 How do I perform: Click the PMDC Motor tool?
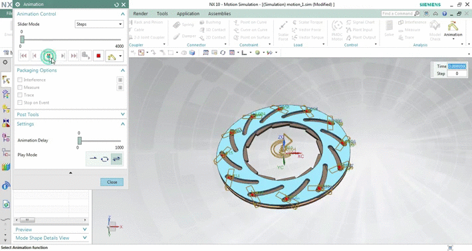tap(337, 31)
